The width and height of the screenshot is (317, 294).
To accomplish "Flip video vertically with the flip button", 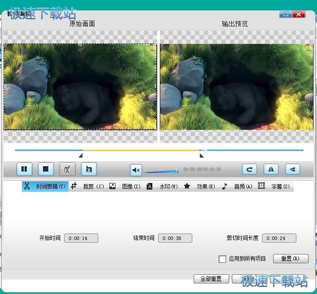I will coord(292,169).
